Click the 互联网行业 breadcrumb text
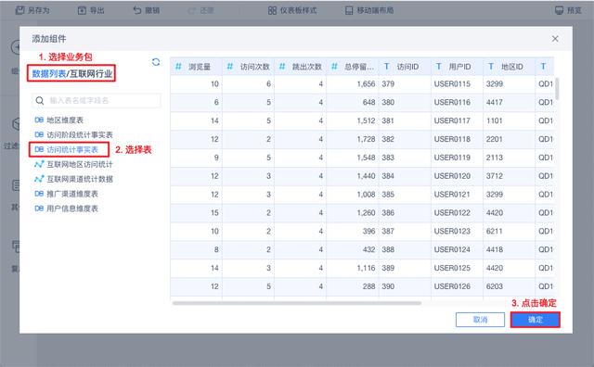This screenshot has width=594, height=367. click(91, 73)
